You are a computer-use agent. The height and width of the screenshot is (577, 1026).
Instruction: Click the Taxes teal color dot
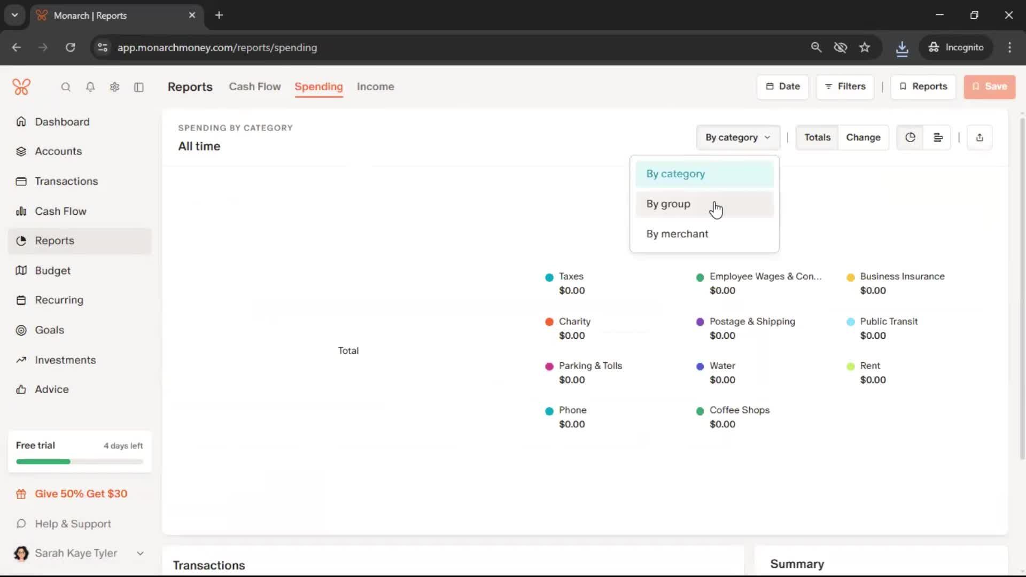(x=549, y=277)
